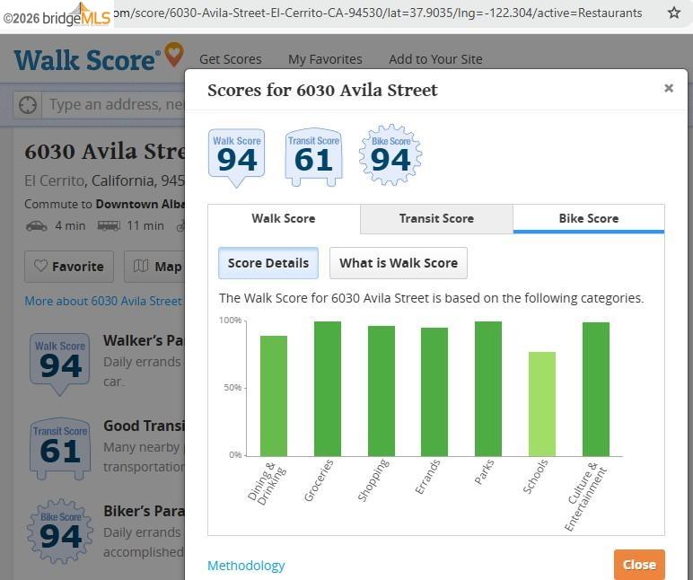Click the Bike Score 94 badge on background page
This screenshot has width=693, height=580.
(59, 532)
